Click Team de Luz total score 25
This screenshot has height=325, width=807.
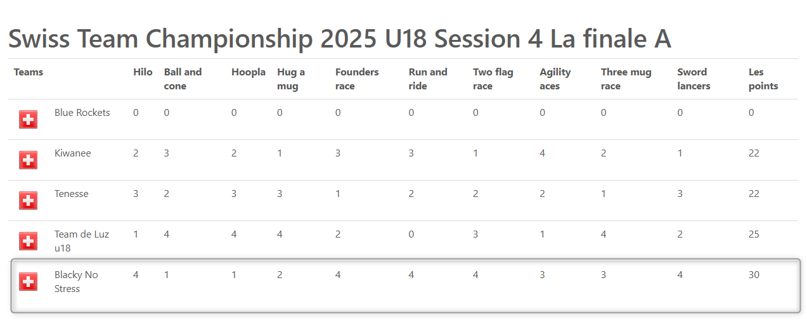coord(754,234)
